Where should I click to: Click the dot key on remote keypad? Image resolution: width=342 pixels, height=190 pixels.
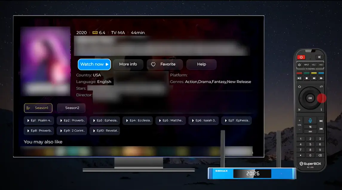(300, 155)
